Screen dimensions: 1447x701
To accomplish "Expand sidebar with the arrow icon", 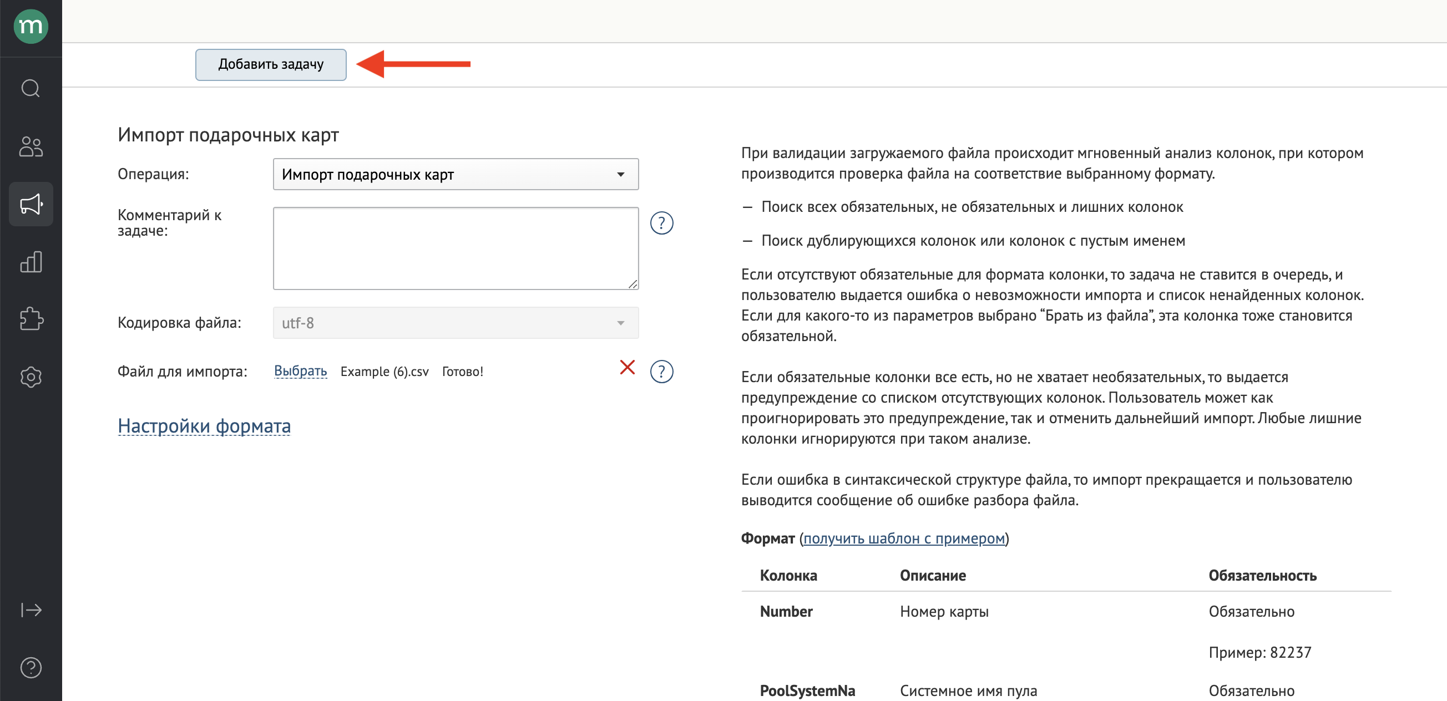I will coord(31,610).
